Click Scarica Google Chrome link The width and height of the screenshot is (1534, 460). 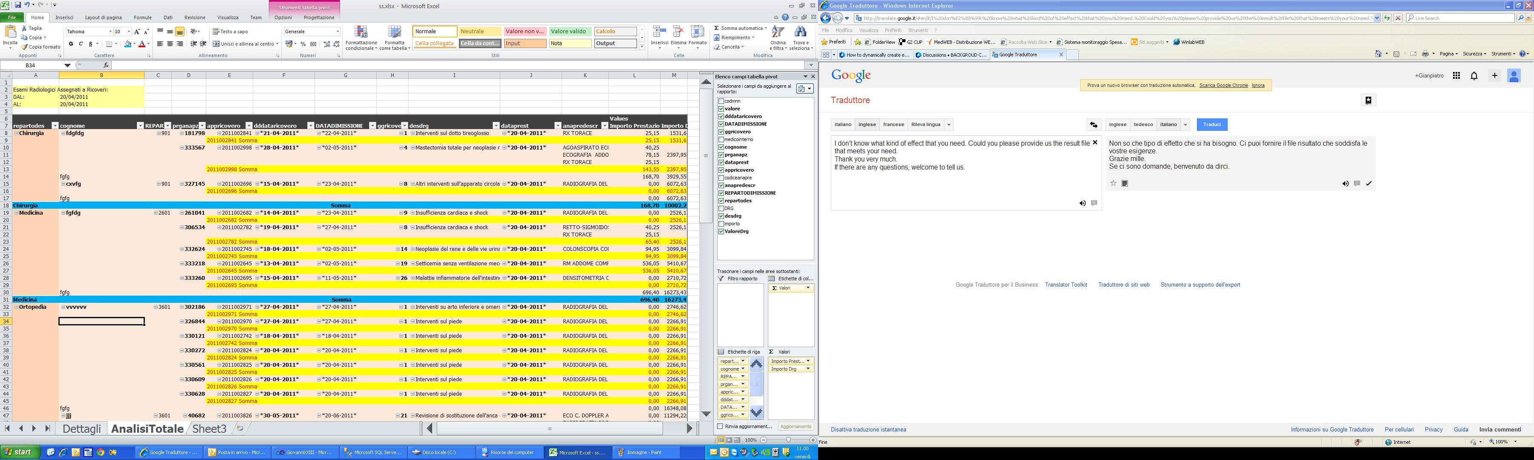[x=1223, y=86]
